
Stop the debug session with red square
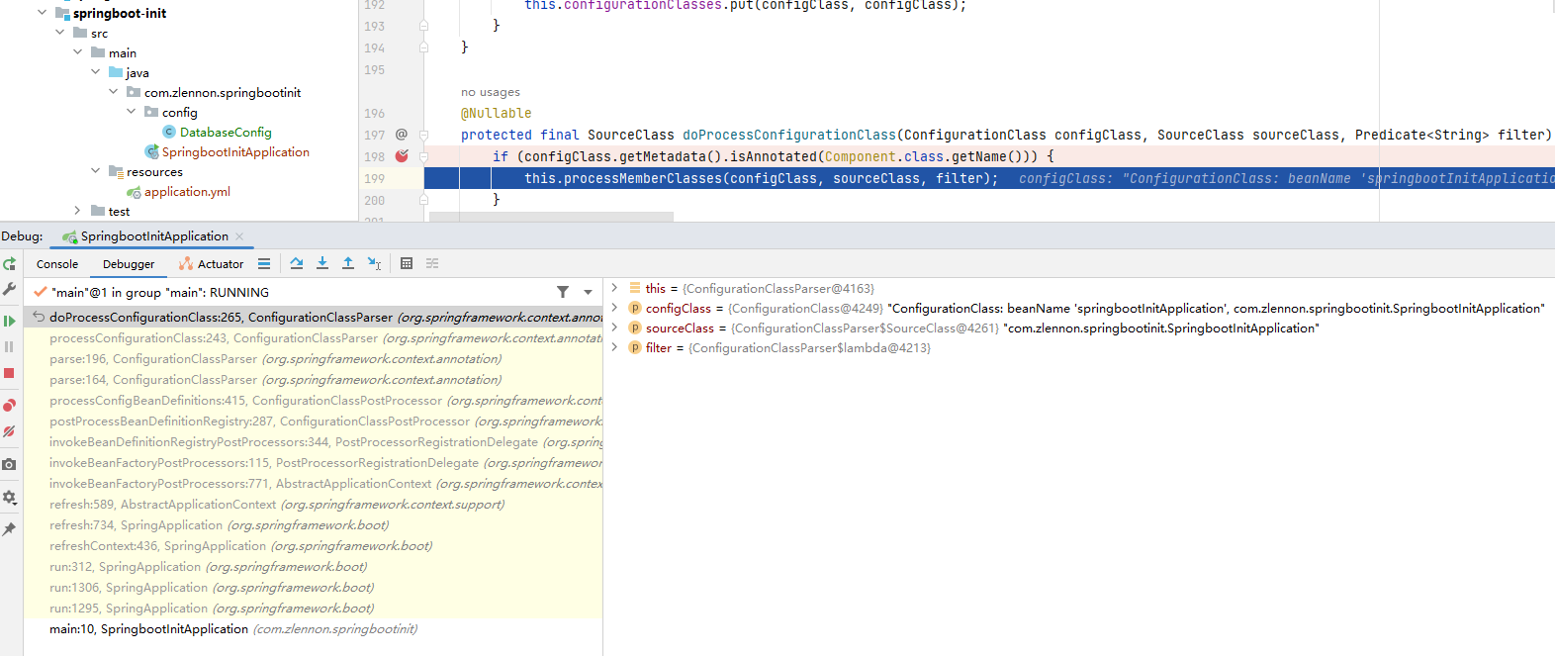point(9,373)
